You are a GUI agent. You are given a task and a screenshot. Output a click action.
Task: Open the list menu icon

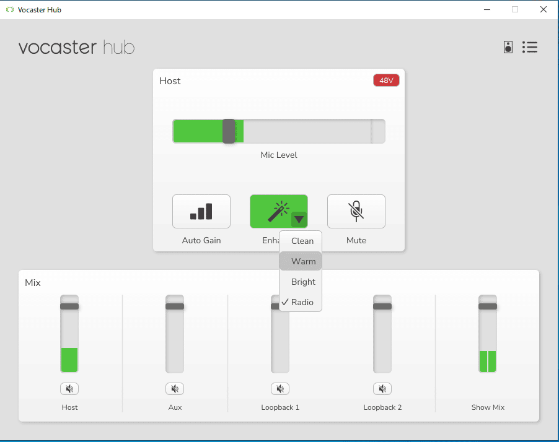[530, 47]
